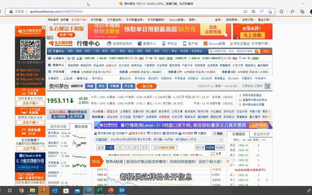This screenshot has height=195, width=312.
Task: Click the 沪股通 blue tag button
Action: 114,86
